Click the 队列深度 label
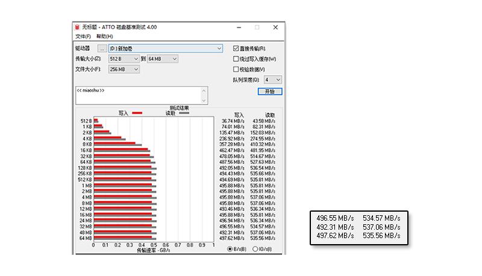This screenshot has height=276, width=482. (x=246, y=80)
